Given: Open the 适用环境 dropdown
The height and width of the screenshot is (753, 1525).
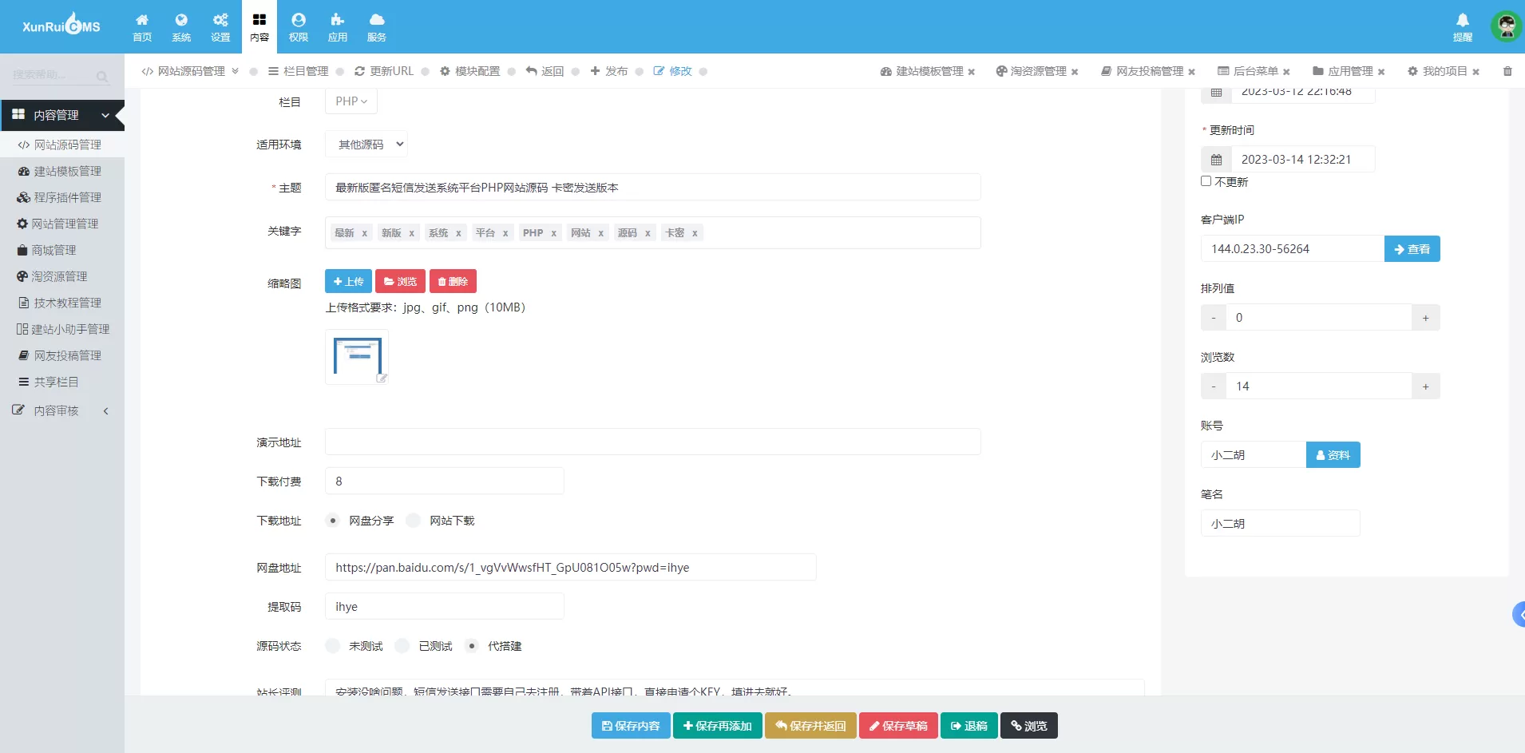Looking at the screenshot, I should point(366,144).
